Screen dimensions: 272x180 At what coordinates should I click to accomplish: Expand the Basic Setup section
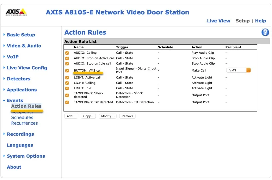21,35
